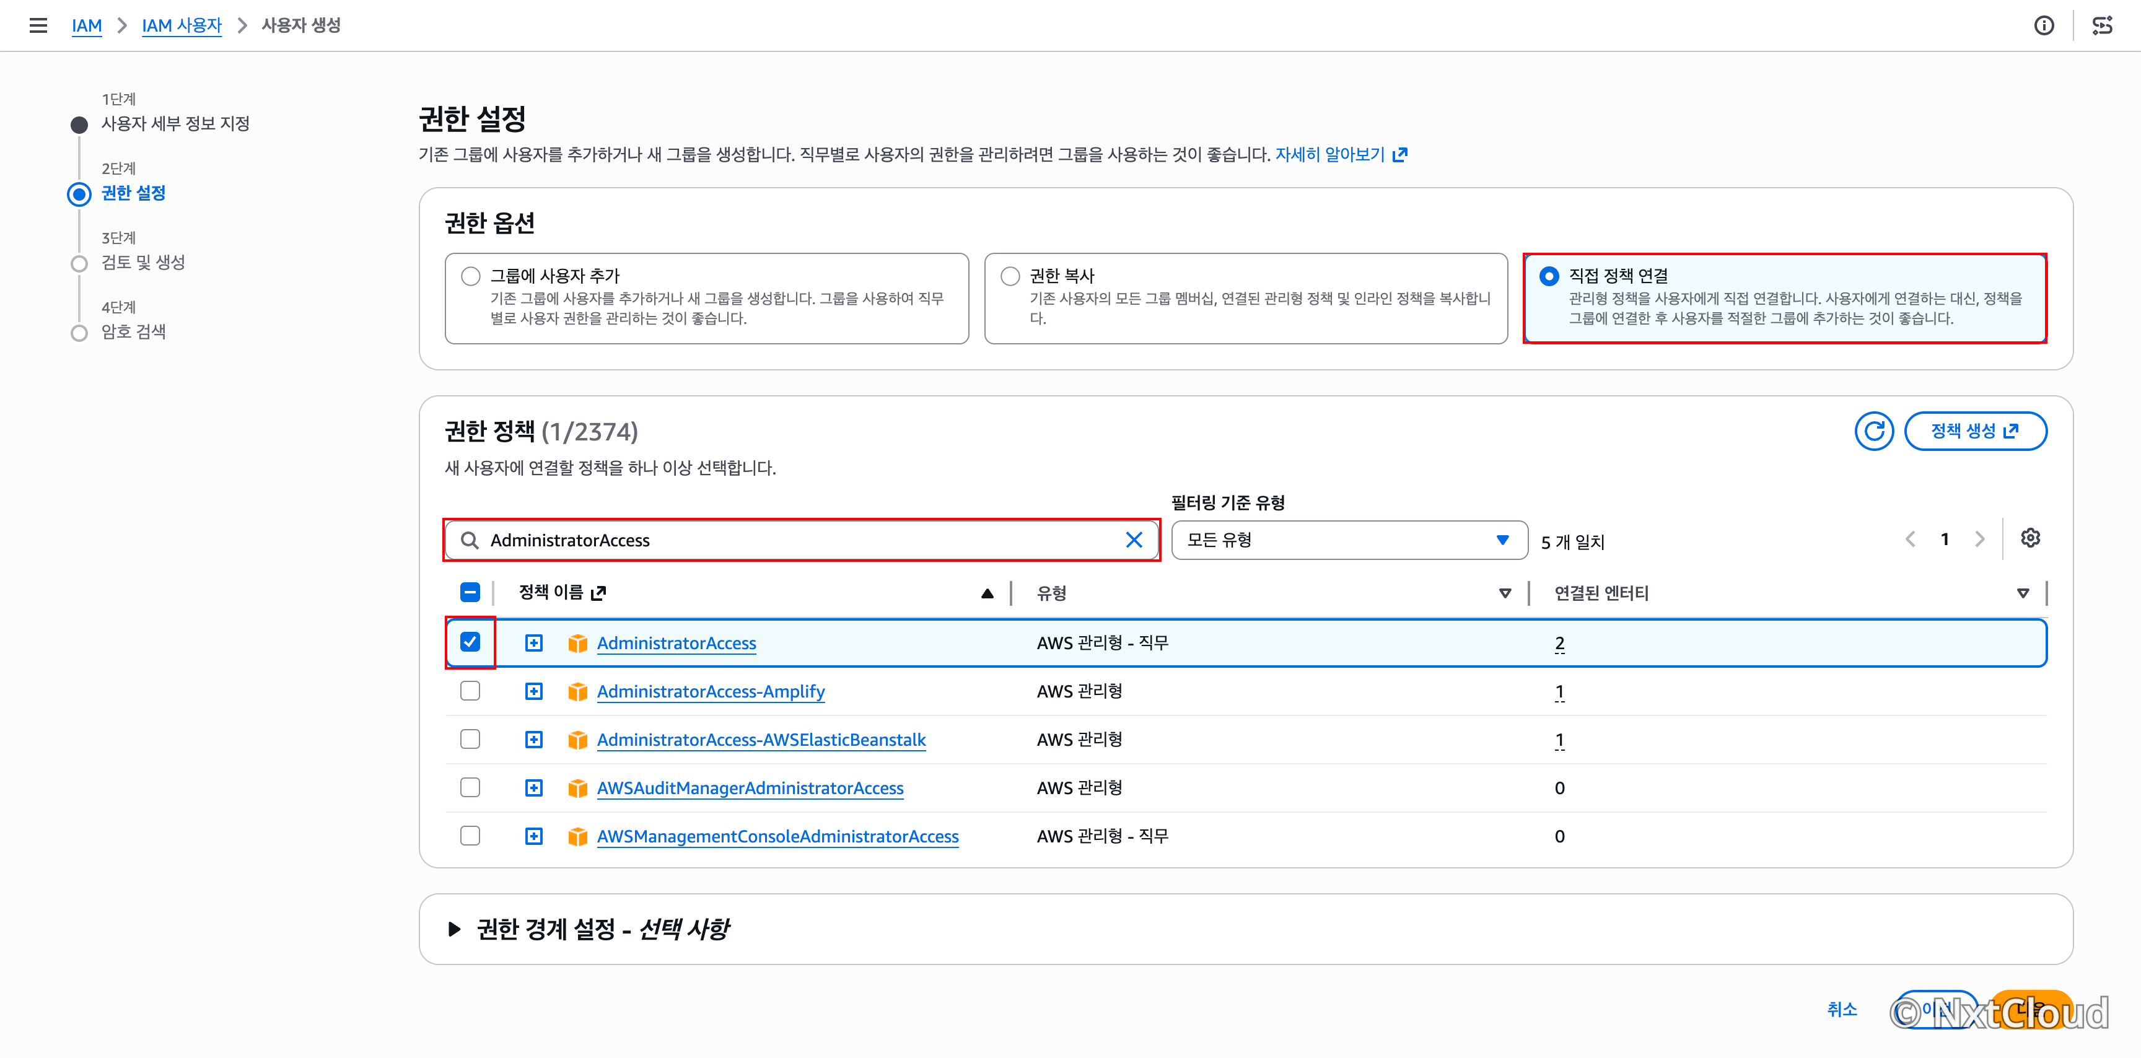This screenshot has width=2141, height=1058.
Task: Check the AdministratorAccess-AWSElasticBeanstalk checkbox
Action: pos(470,739)
